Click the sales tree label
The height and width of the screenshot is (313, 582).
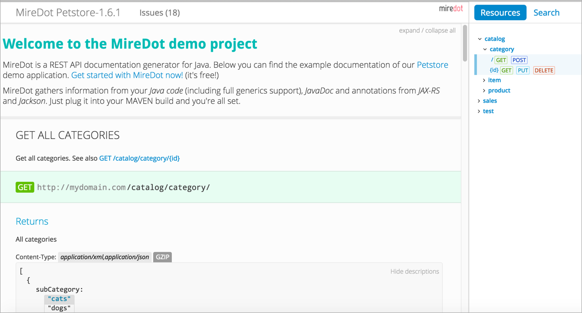(489, 101)
